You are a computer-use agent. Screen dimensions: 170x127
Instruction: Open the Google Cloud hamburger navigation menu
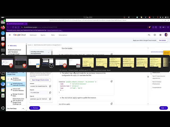coord(10,35)
